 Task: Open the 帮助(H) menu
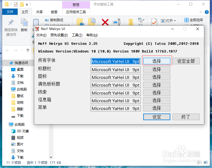pyautogui.click(x=92, y=35)
